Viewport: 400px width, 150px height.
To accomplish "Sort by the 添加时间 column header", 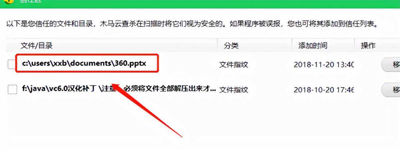I will (x=313, y=45).
